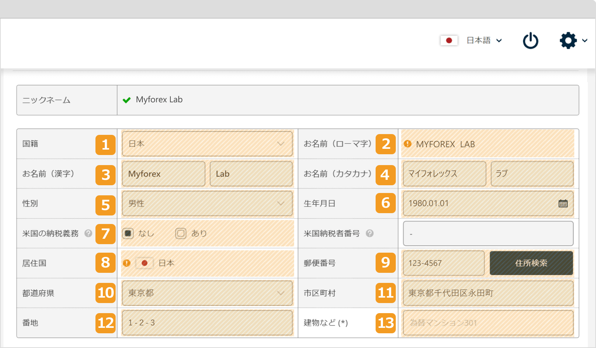This screenshot has width=596, height=348.
Task: Click the kanji last name field Myforex
Action: (163, 174)
